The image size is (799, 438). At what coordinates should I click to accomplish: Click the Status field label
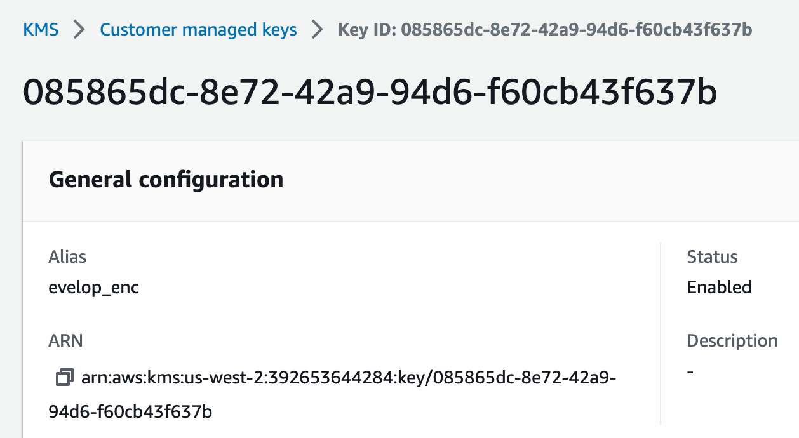[x=712, y=257]
